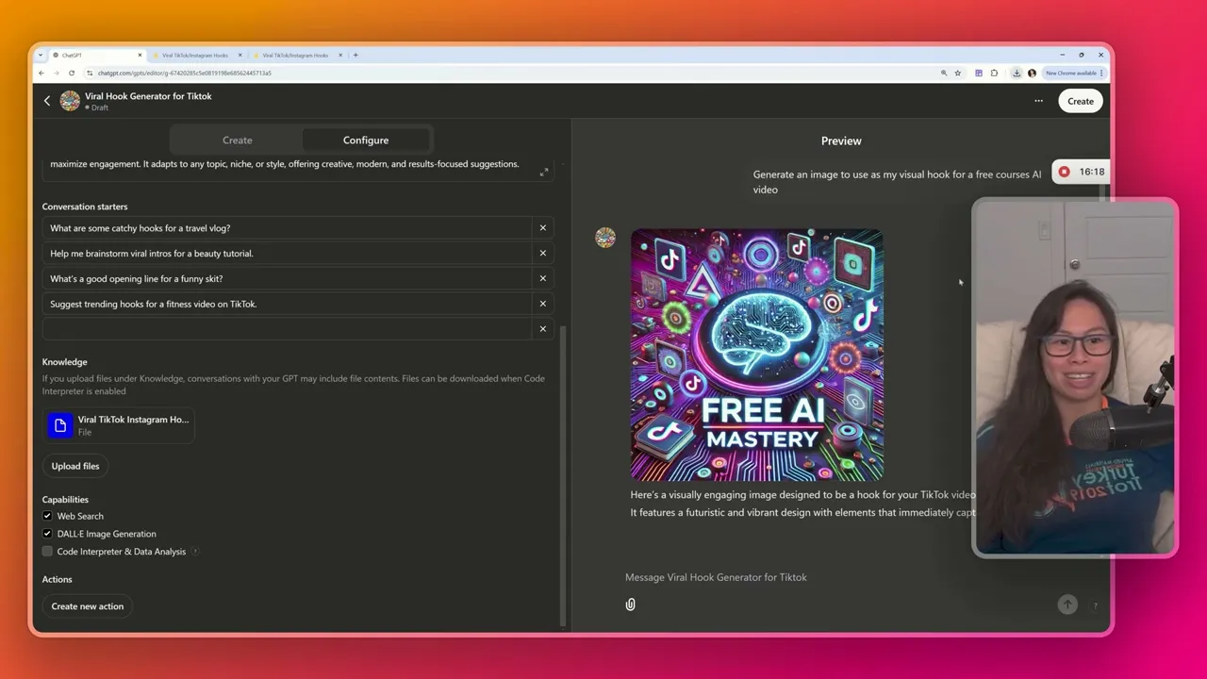Stop the screen recording via the red button

click(x=1064, y=172)
